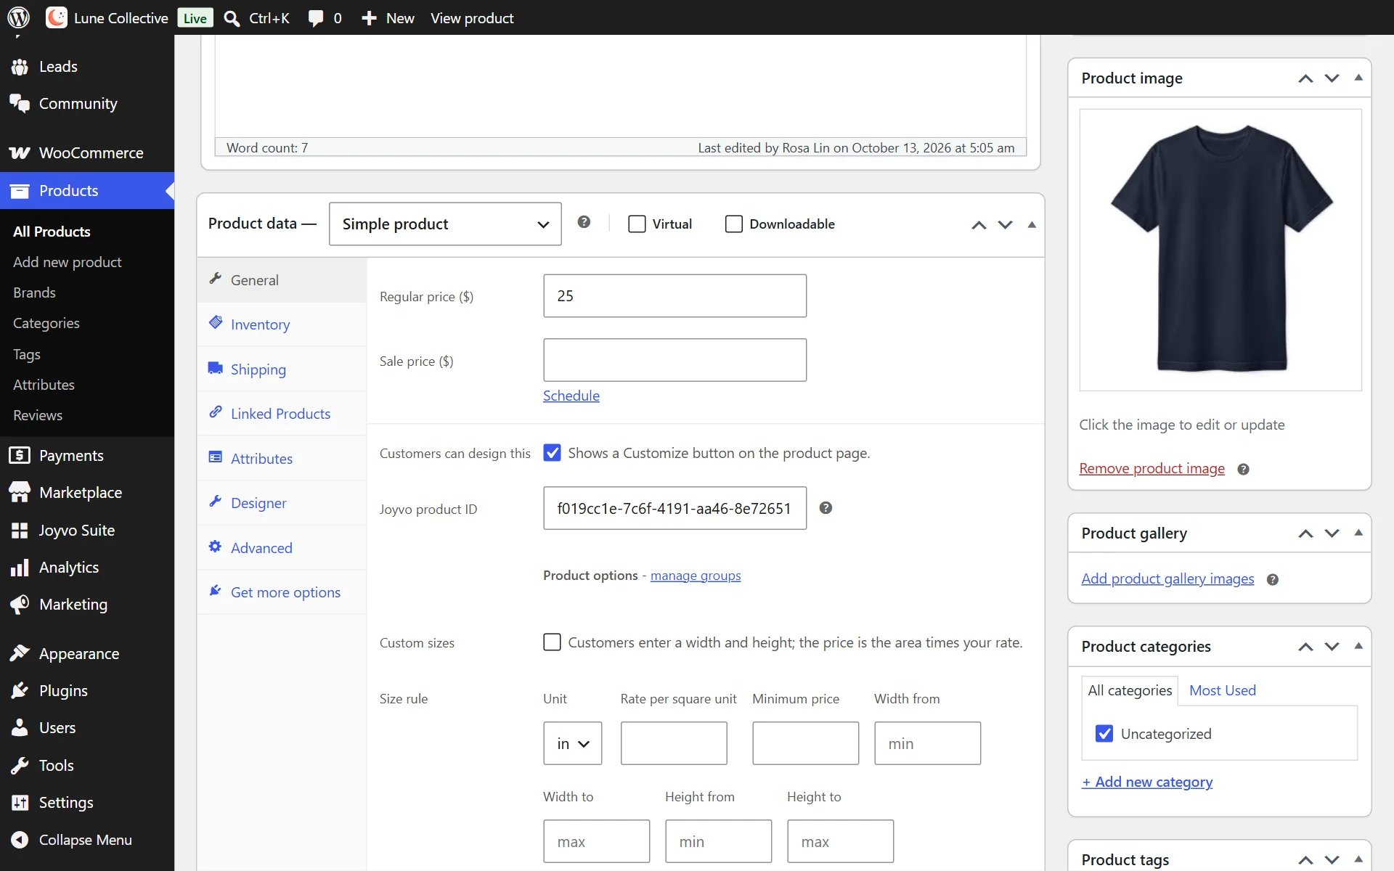Move Product gallery panel down

click(x=1332, y=533)
